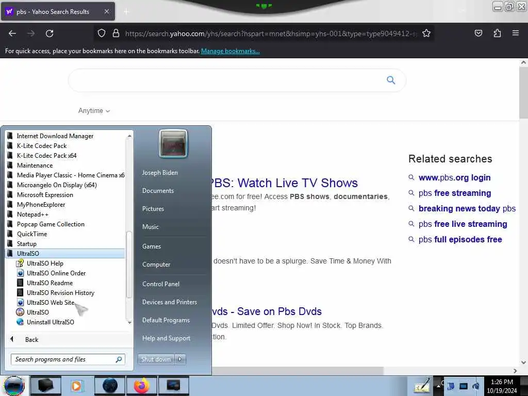Click the Shut down button

coord(156,359)
